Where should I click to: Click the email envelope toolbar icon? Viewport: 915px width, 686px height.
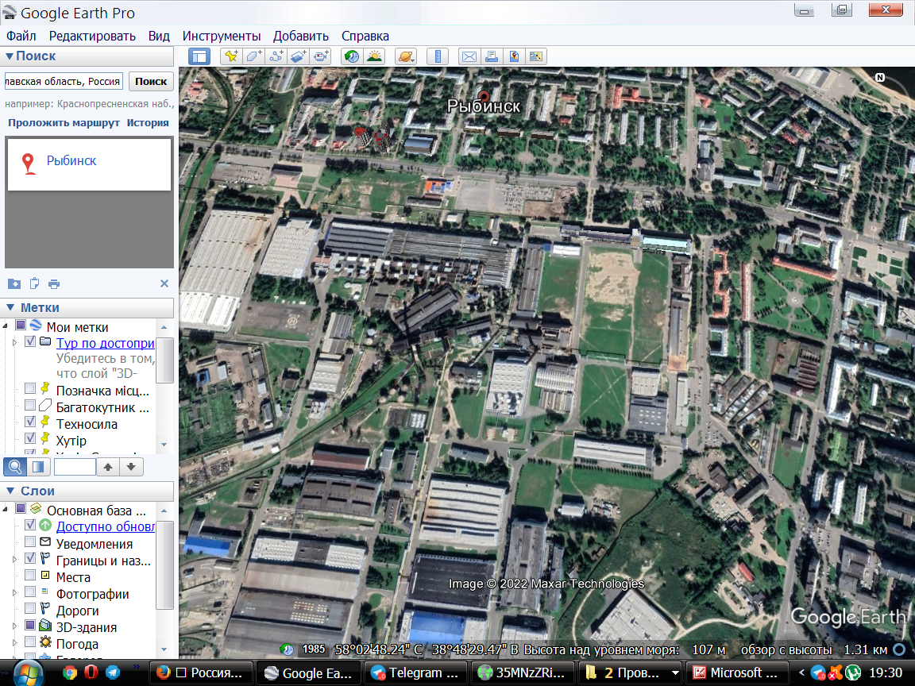pos(469,56)
